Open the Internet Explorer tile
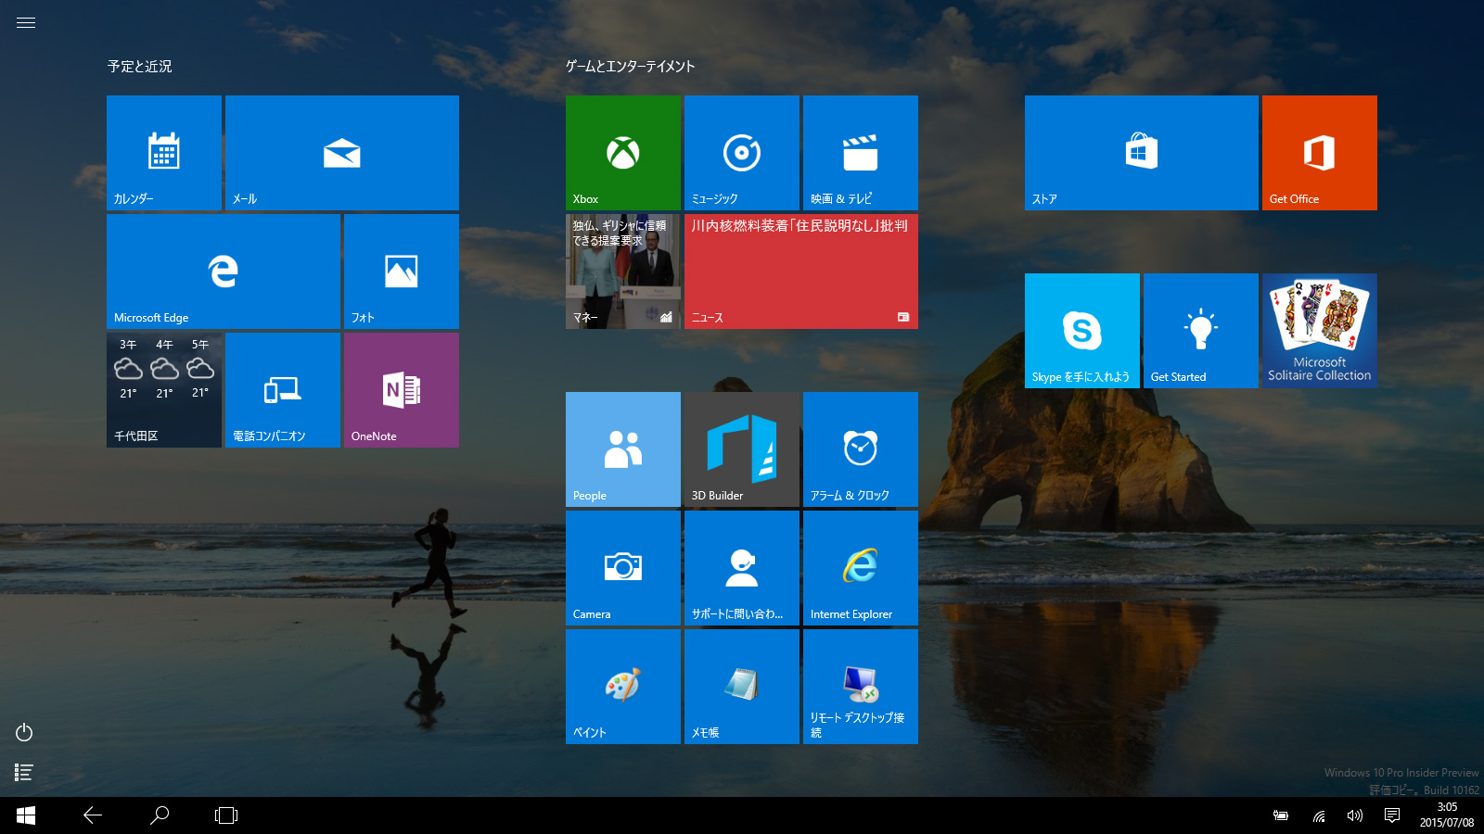 pyautogui.click(x=860, y=568)
